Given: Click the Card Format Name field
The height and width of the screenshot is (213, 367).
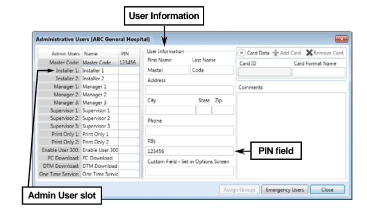Looking at the screenshot, I should pyautogui.click(x=319, y=72).
